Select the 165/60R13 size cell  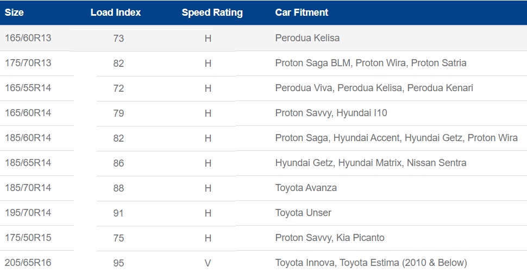click(x=28, y=38)
